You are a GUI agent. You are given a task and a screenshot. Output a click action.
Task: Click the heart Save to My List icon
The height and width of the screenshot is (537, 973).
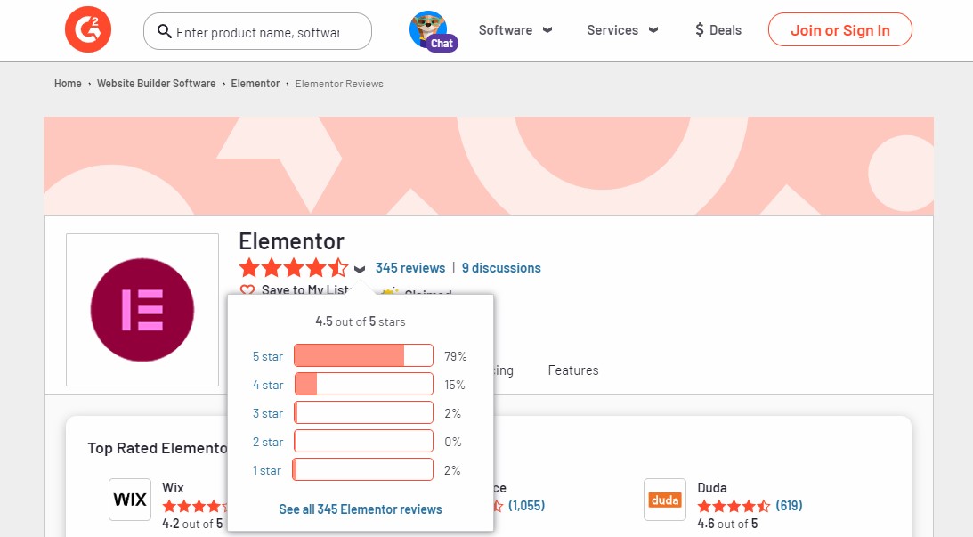[247, 290]
